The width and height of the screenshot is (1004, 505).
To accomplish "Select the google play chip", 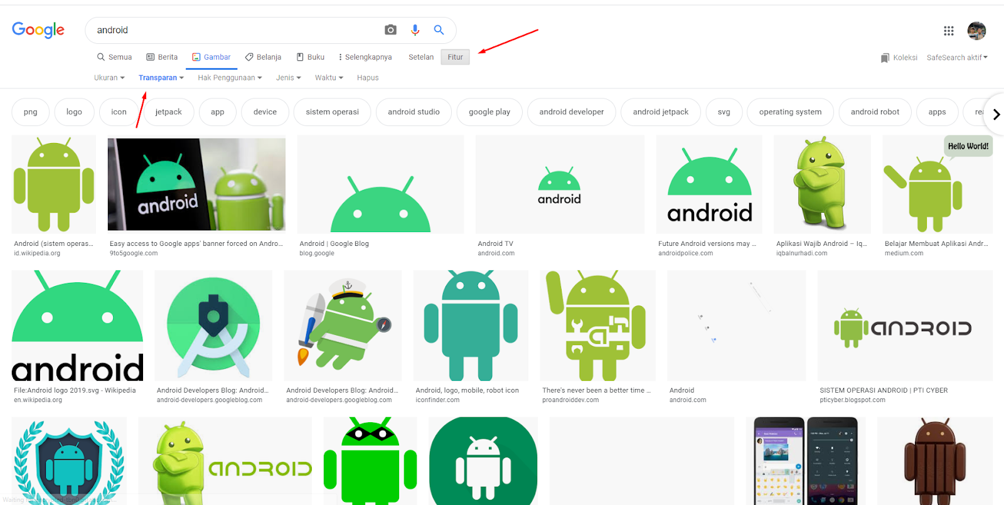I will coord(489,112).
